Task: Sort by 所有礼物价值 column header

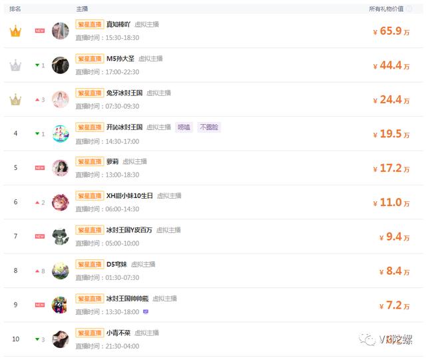Action: [386, 9]
